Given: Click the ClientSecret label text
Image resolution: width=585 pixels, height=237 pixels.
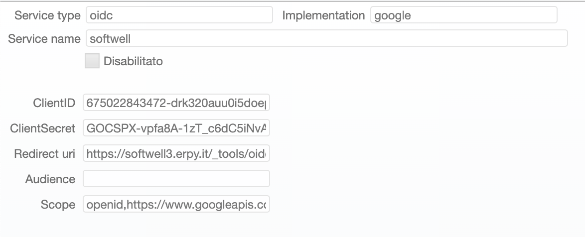Looking at the screenshot, I should pos(43,129).
